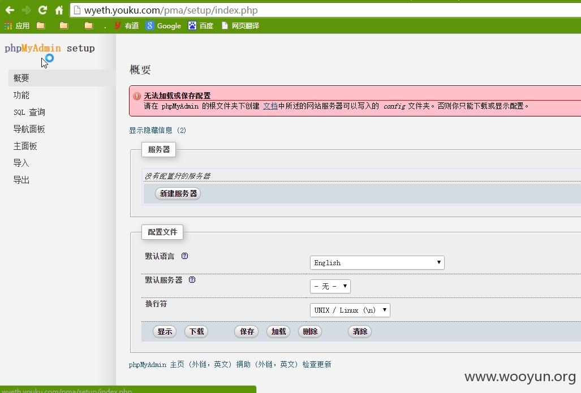
Task: Click the 服务器 section legend
Action: (x=158, y=150)
